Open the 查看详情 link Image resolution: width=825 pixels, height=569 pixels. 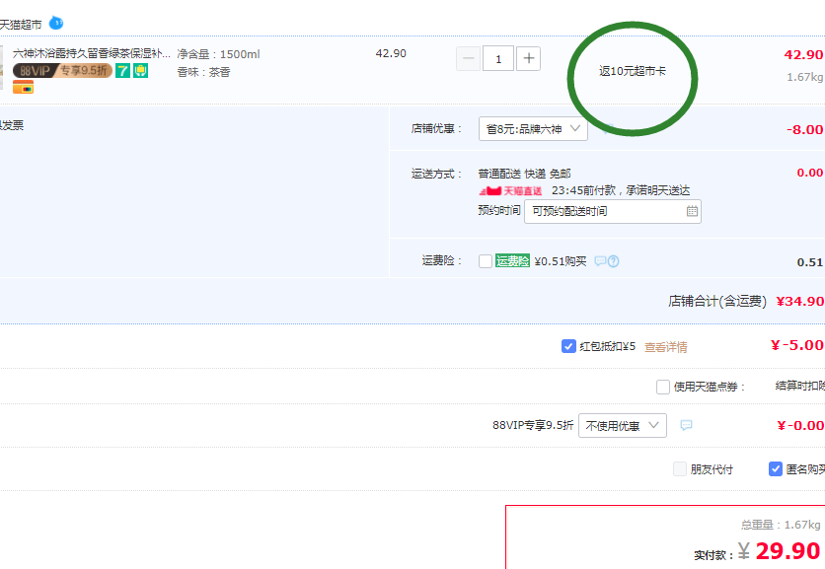point(665,347)
